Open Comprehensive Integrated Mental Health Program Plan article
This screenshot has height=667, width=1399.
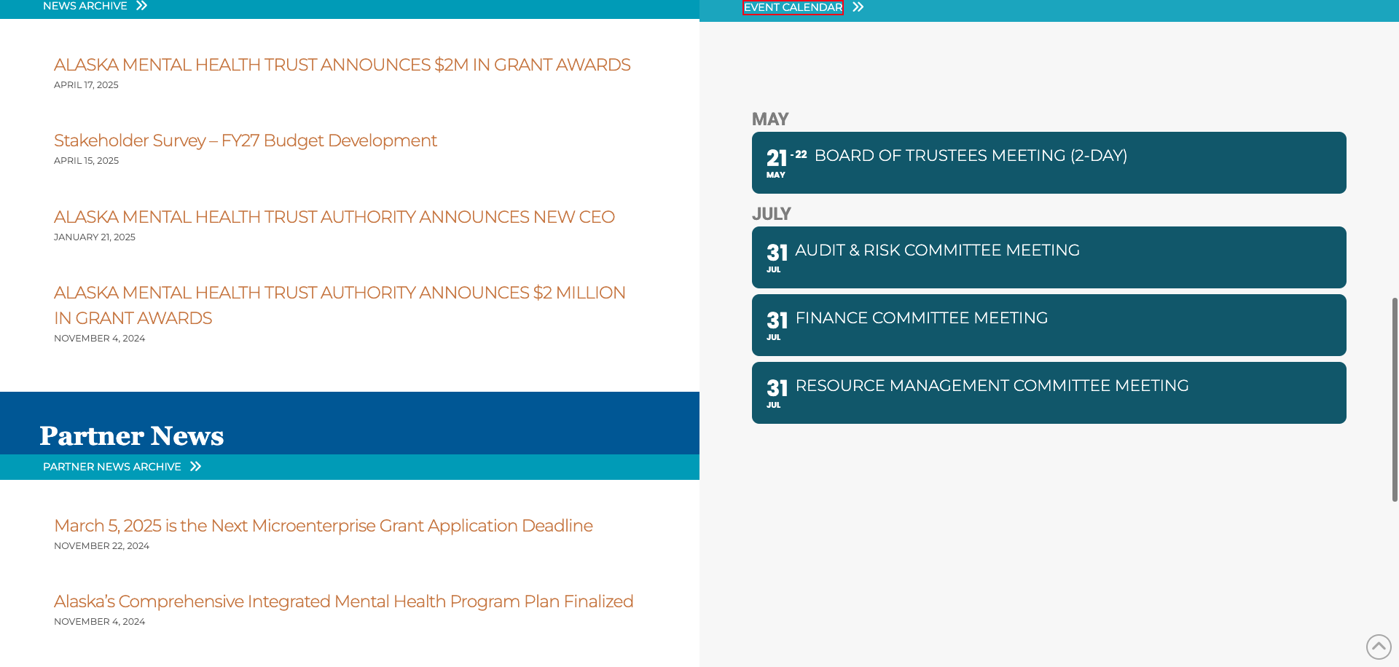[x=343, y=601]
